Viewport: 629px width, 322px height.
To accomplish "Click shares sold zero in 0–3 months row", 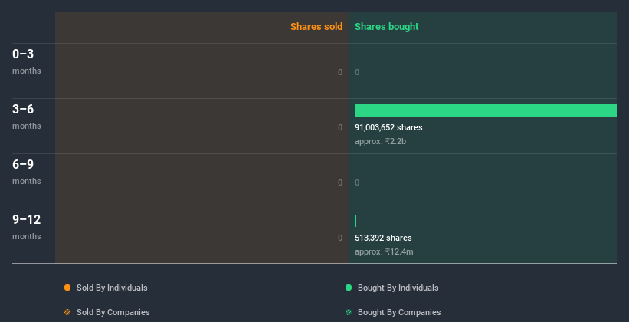I will click(x=340, y=72).
